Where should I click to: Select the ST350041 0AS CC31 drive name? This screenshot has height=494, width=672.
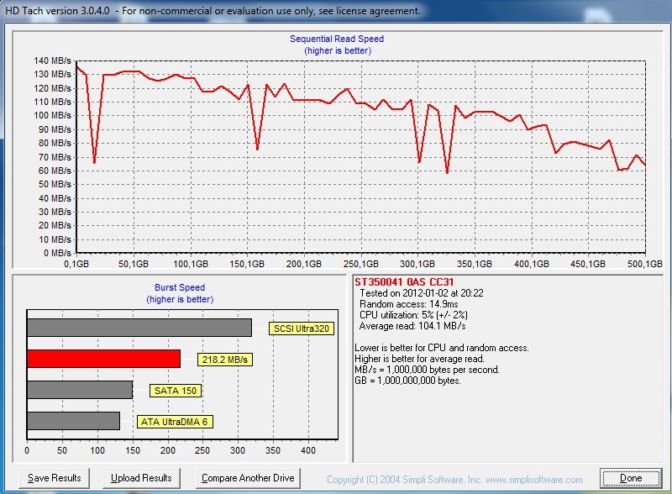pyautogui.click(x=404, y=281)
